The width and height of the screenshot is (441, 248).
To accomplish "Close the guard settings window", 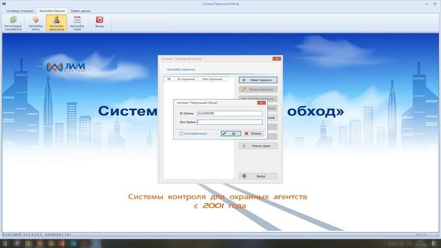I will coord(277,59).
